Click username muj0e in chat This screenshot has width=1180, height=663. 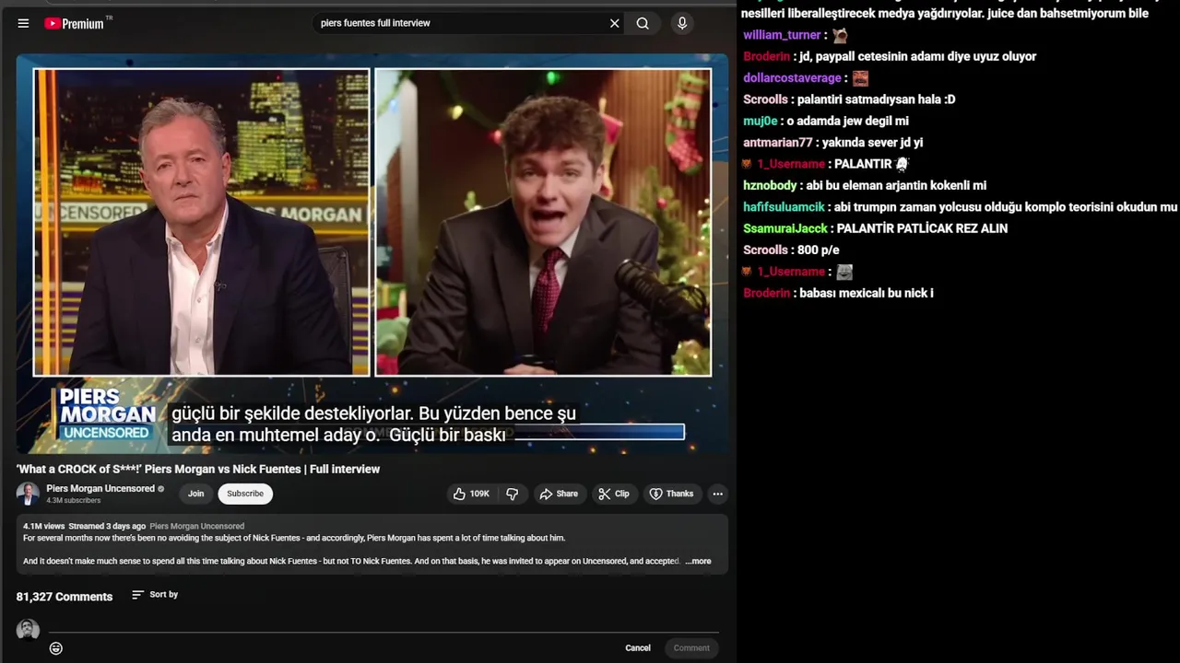click(761, 121)
